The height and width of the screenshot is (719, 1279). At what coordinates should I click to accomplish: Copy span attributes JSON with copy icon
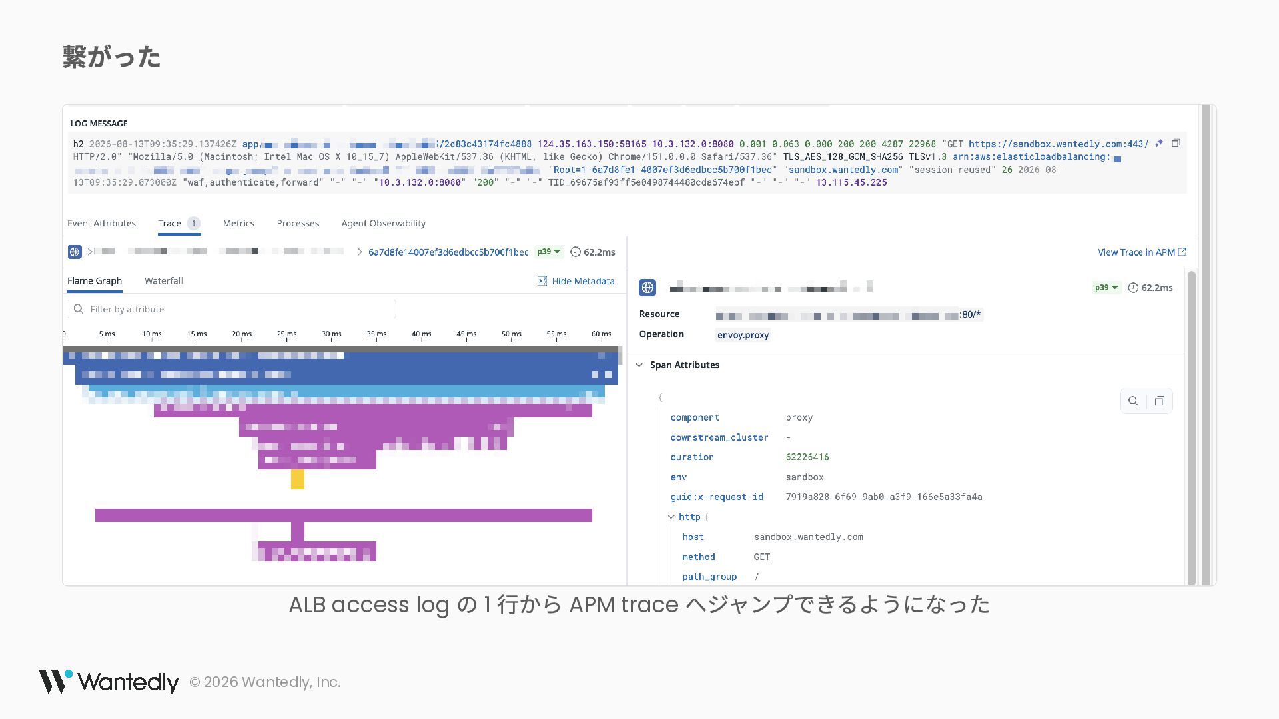click(x=1160, y=401)
